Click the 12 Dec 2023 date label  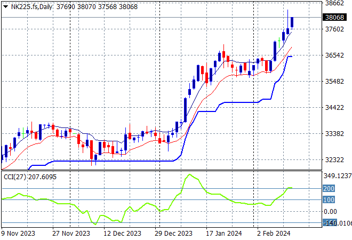(122, 234)
